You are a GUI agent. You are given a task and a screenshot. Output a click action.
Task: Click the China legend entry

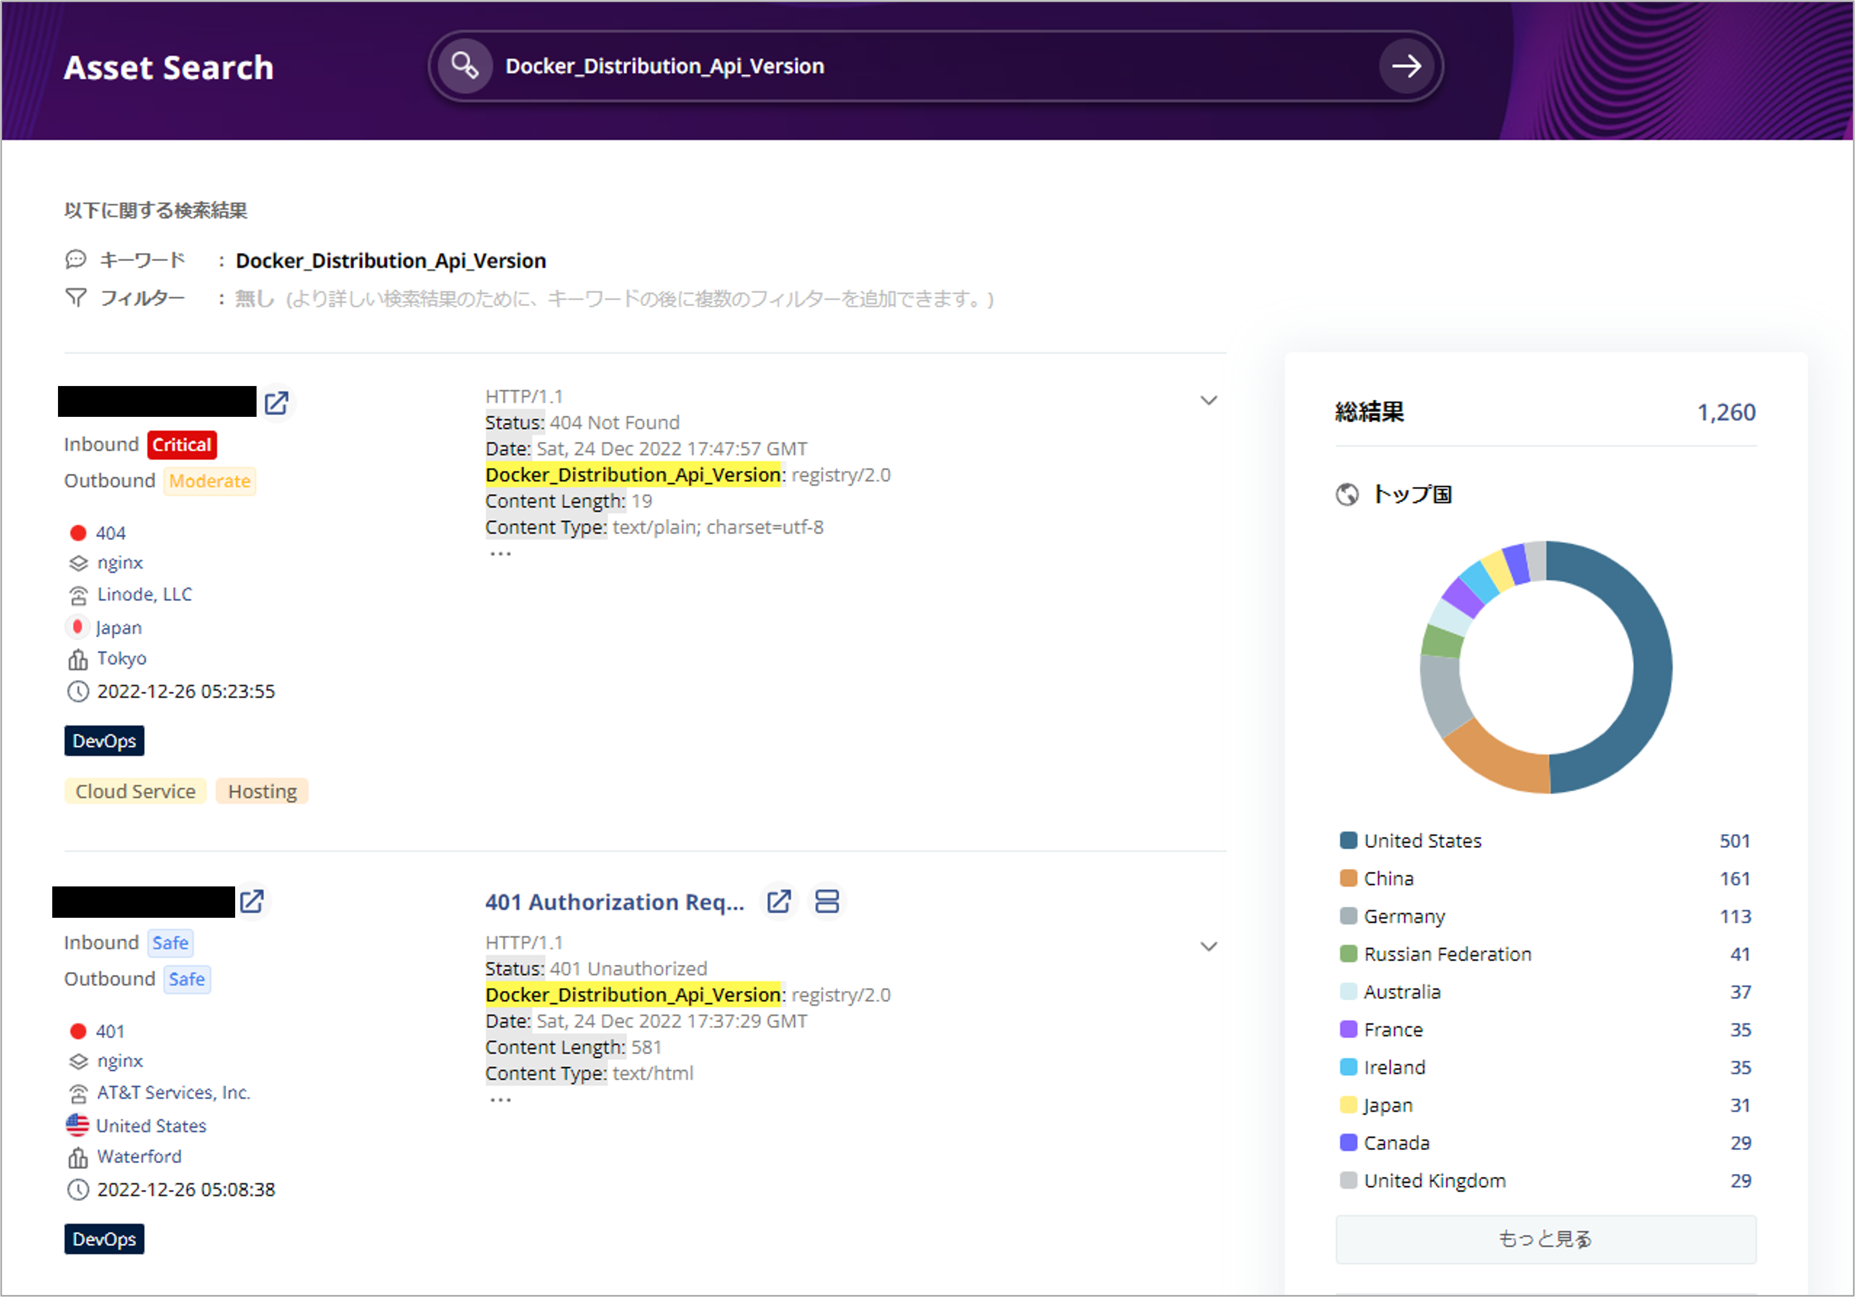pos(1388,879)
